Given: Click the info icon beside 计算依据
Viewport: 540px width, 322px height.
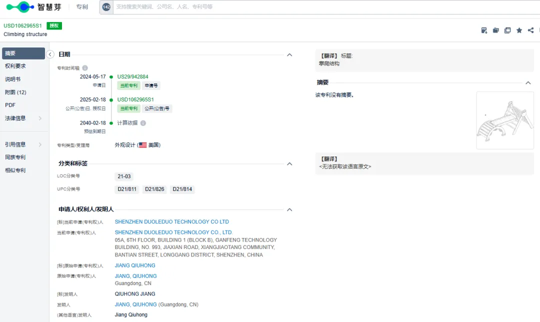Looking at the screenshot, I should tap(143, 123).
